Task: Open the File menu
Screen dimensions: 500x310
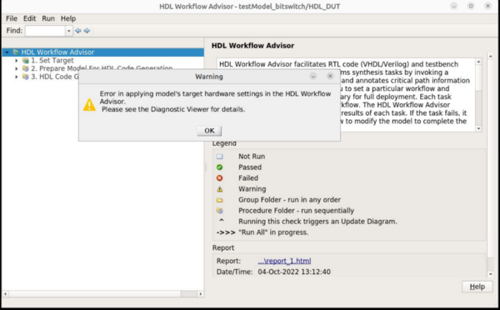Action: [12, 18]
